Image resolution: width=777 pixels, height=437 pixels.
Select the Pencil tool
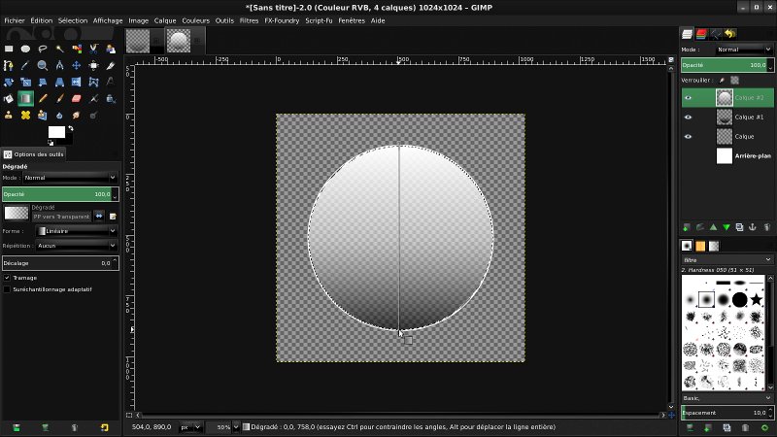(43, 99)
